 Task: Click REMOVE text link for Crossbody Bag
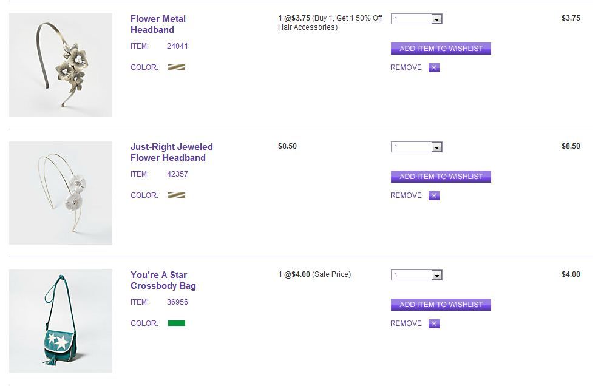coord(406,323)
